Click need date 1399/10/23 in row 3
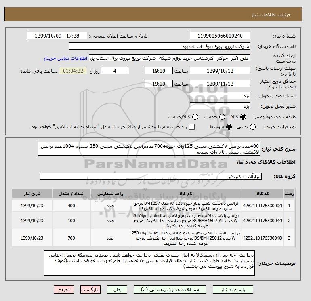Screen dimensions: 311x301 coord(32,238)
